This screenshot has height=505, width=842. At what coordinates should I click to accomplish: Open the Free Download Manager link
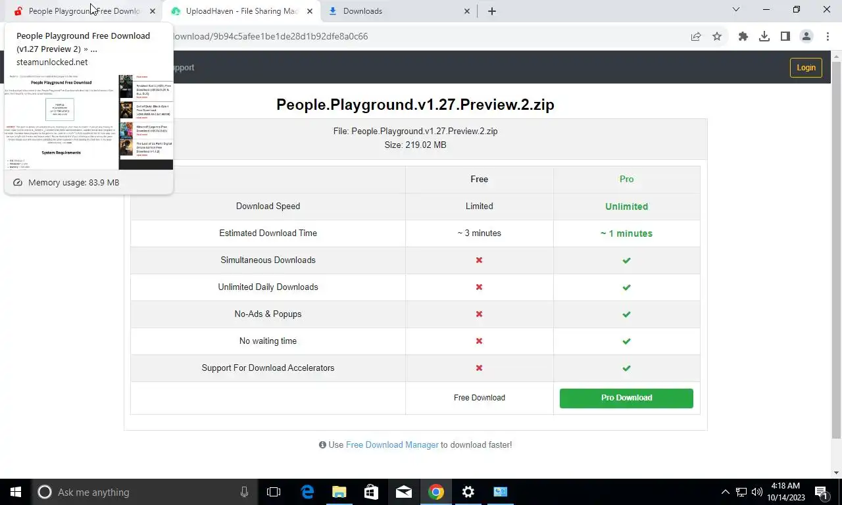[392, 445]
